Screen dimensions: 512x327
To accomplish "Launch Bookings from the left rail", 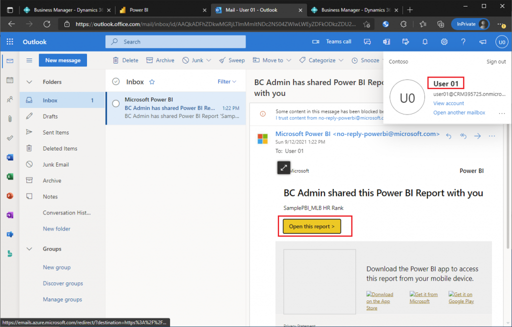I will (10, 253).
